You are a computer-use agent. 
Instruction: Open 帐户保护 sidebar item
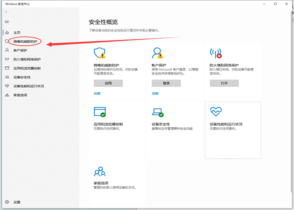(x=20, y=50)
